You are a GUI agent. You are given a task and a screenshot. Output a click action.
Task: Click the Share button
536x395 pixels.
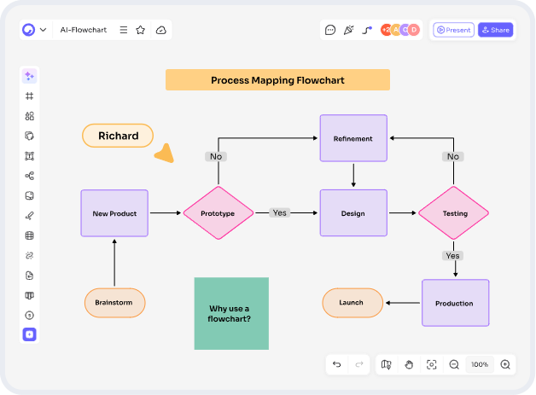pyautogui.click(x=495, y=30)
